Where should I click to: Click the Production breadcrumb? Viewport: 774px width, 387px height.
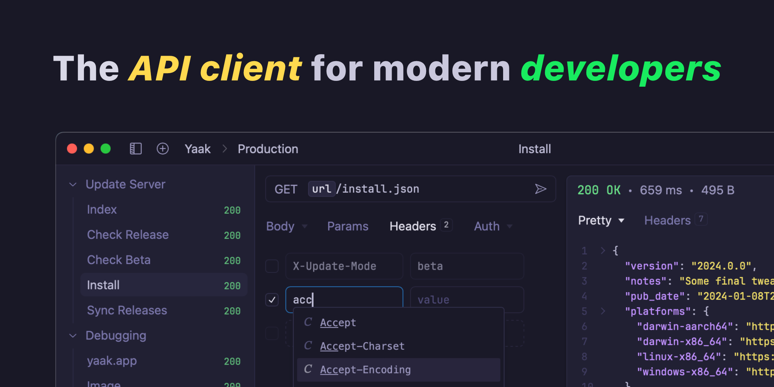[268, 149]
